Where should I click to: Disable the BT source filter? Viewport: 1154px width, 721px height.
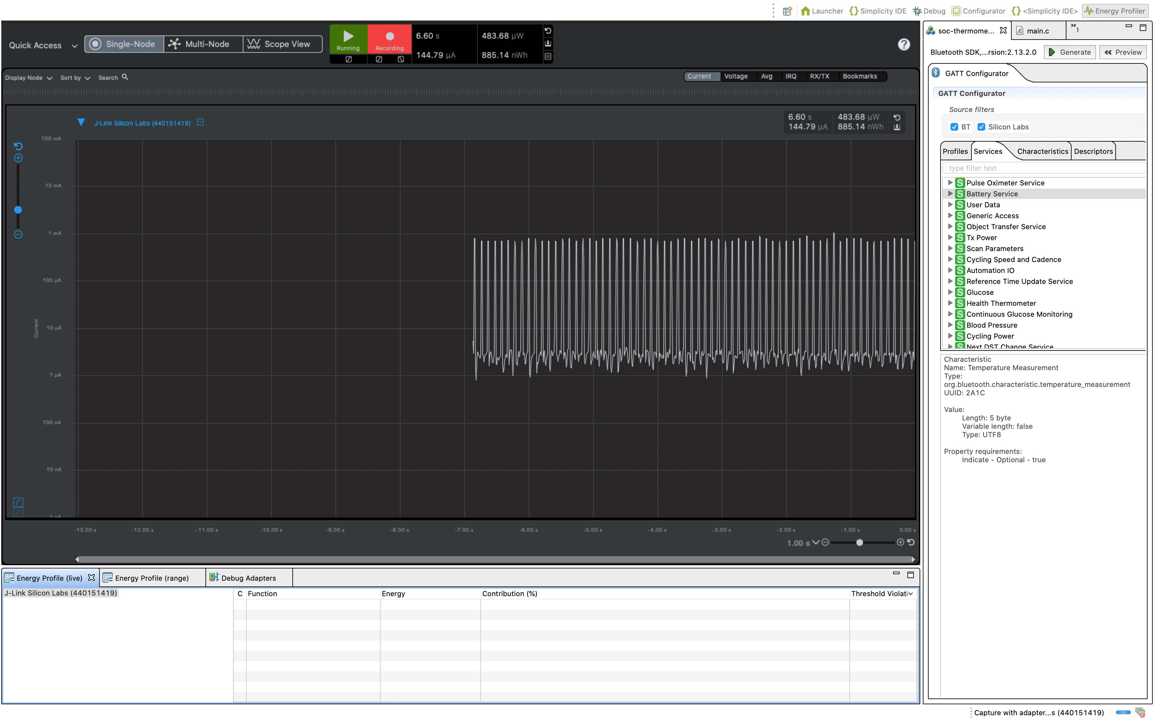pos(954,127)
